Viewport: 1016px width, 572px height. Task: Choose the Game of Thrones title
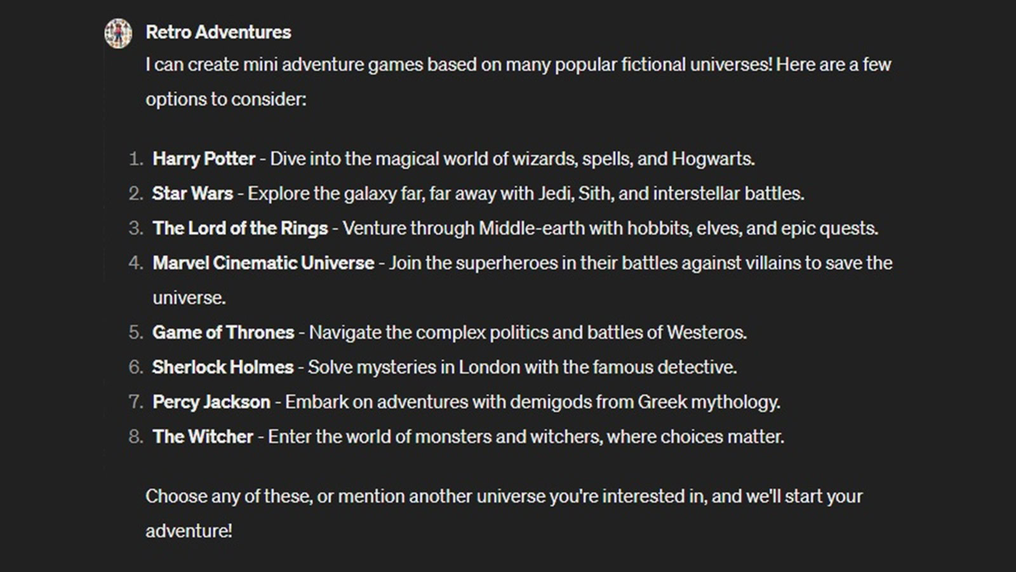pyautogui.click(x=223, y=332)
